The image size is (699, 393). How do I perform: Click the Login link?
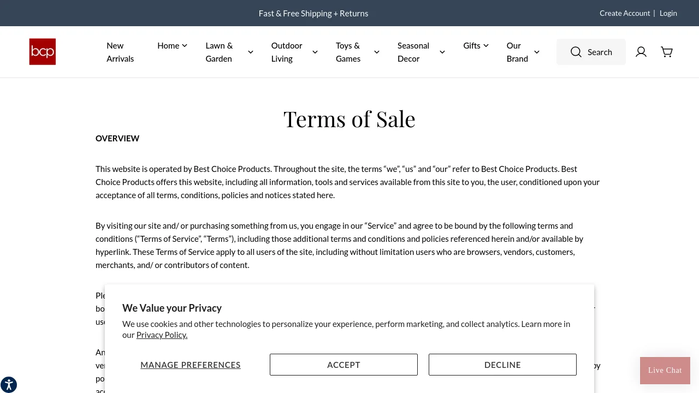click(x=668, y=13)
